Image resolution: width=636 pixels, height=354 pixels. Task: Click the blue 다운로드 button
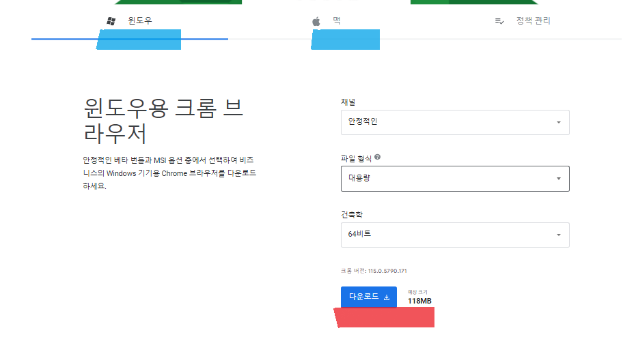point(369,297)
